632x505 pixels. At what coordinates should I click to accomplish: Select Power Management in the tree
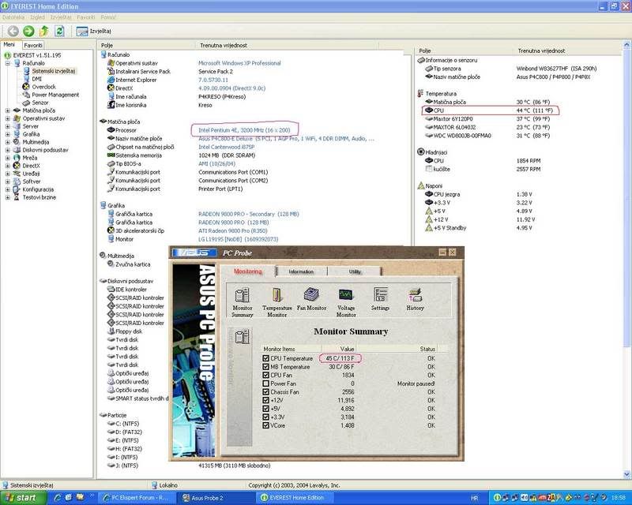55,95
